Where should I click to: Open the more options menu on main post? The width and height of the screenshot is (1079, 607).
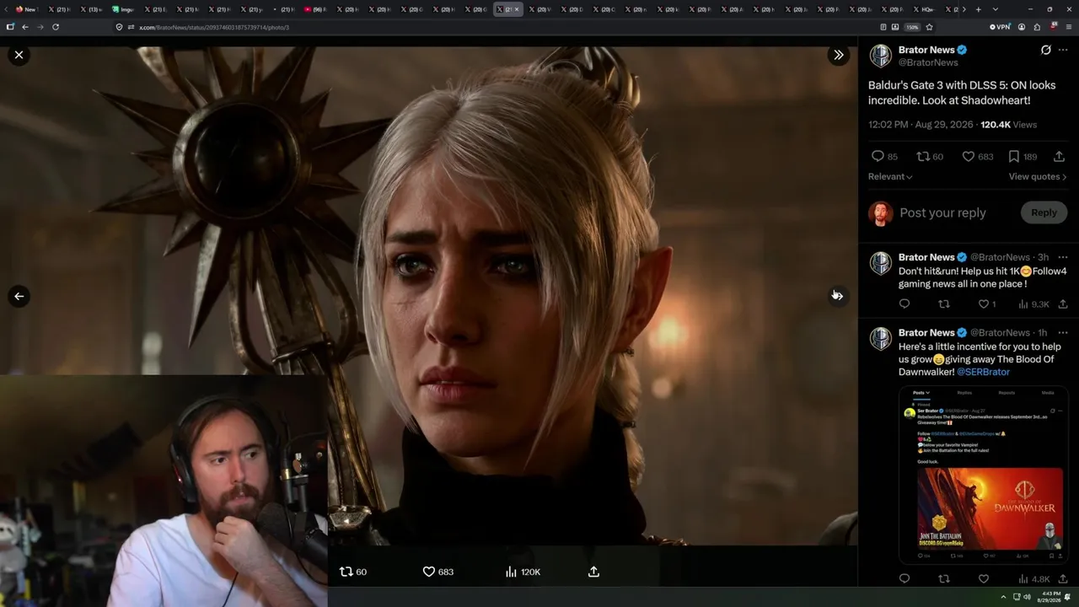[1062, 50]
